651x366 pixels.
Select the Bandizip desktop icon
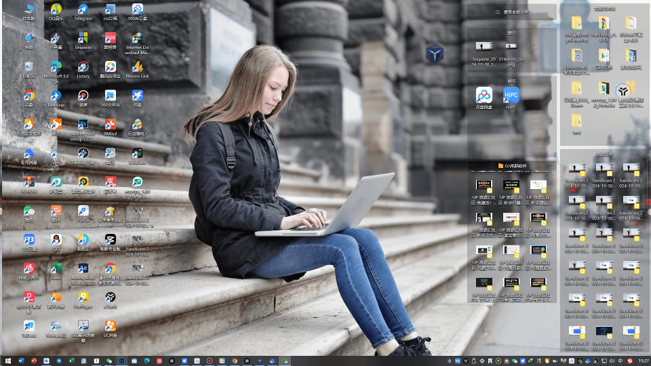coord(56,96)
